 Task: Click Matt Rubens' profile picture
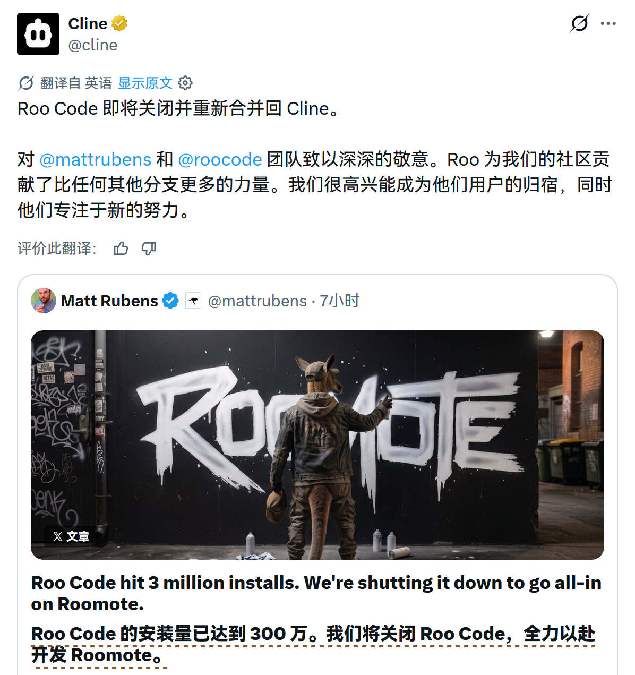tap(44, 301)
